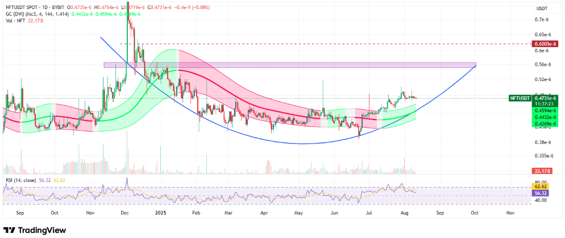Click the NFTUSDT SPOT symbol title

click(20, 7)
